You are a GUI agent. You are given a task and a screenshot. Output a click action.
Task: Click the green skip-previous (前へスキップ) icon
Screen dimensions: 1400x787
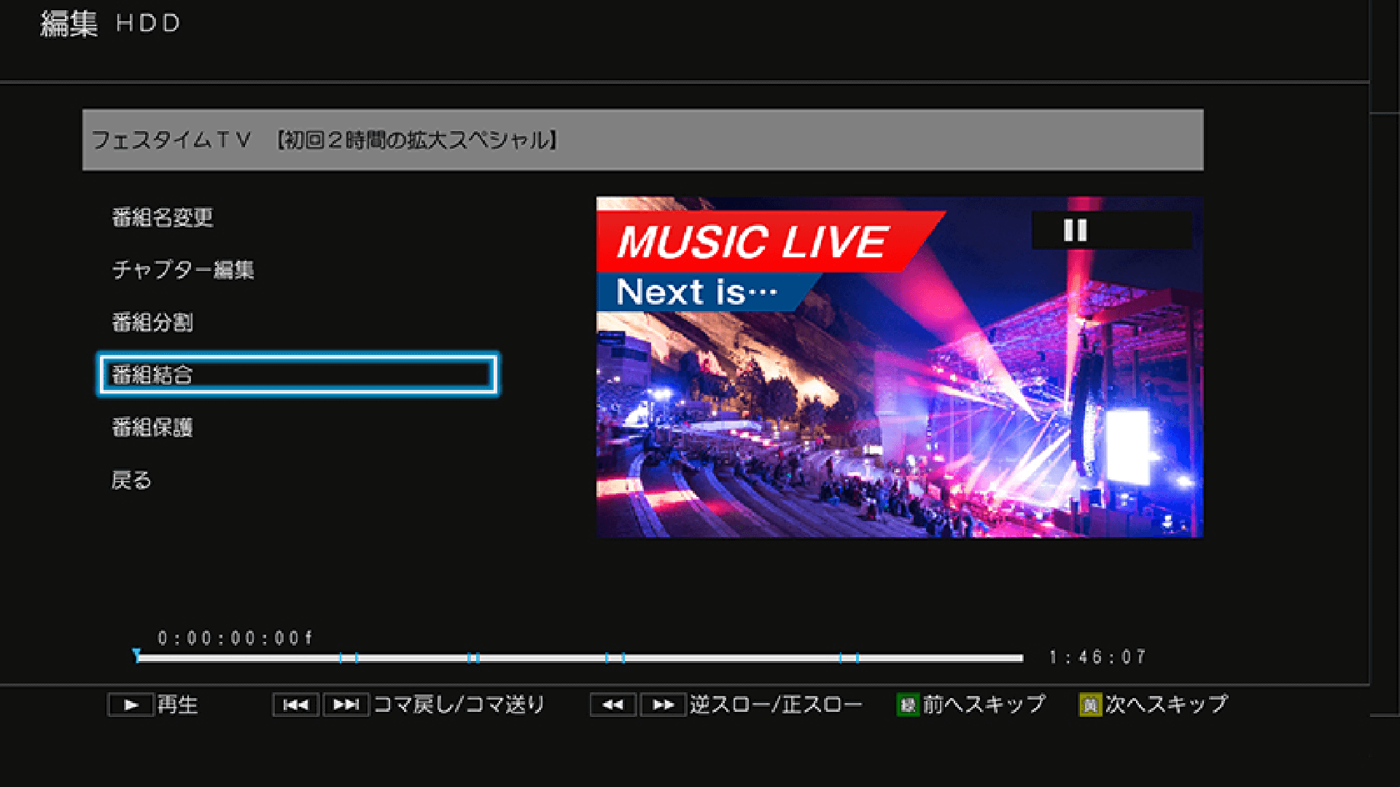pyautogui.click(x=907, y=705)
